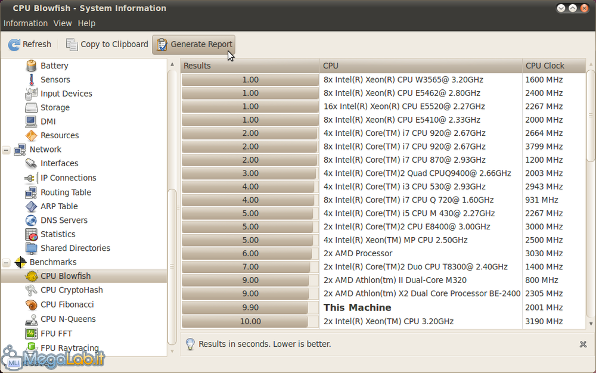Click the Refresh arrow icon
596x373 pixels.
tap(14, 45)
